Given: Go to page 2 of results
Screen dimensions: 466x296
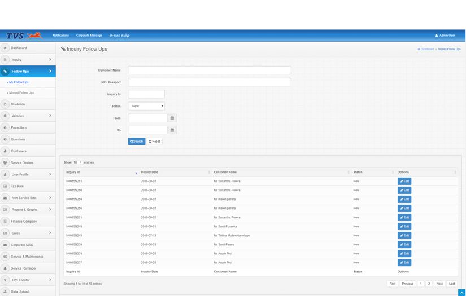Looking at the screenshot, I should (429, 284).
